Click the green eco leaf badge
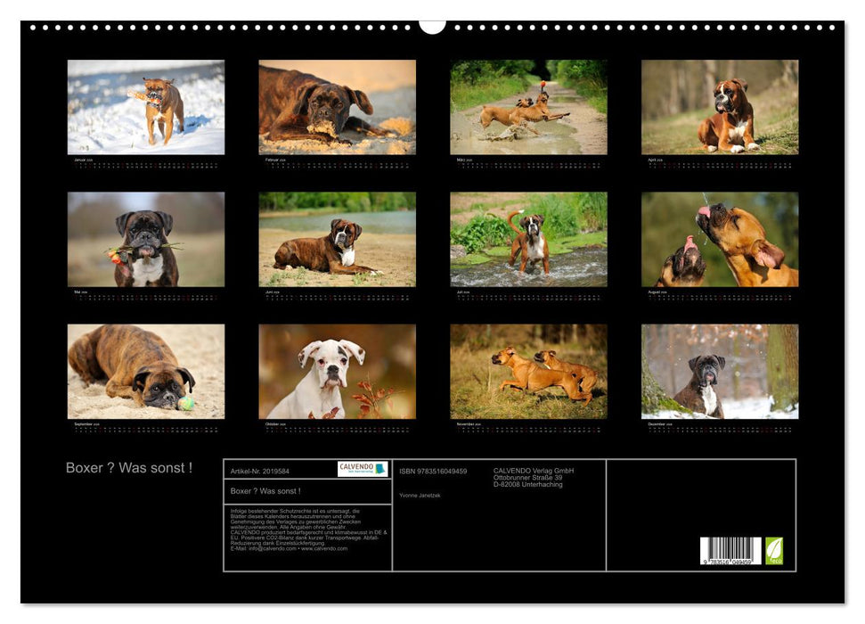This screenshot has height=624, width=865. (775, 551)
